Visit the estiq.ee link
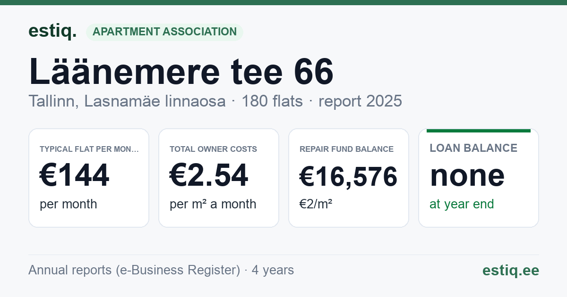Screen dimensions: 567x297 511,270
